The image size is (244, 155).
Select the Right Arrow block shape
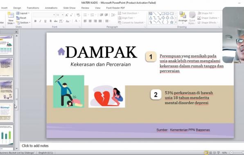coord(163,18)
